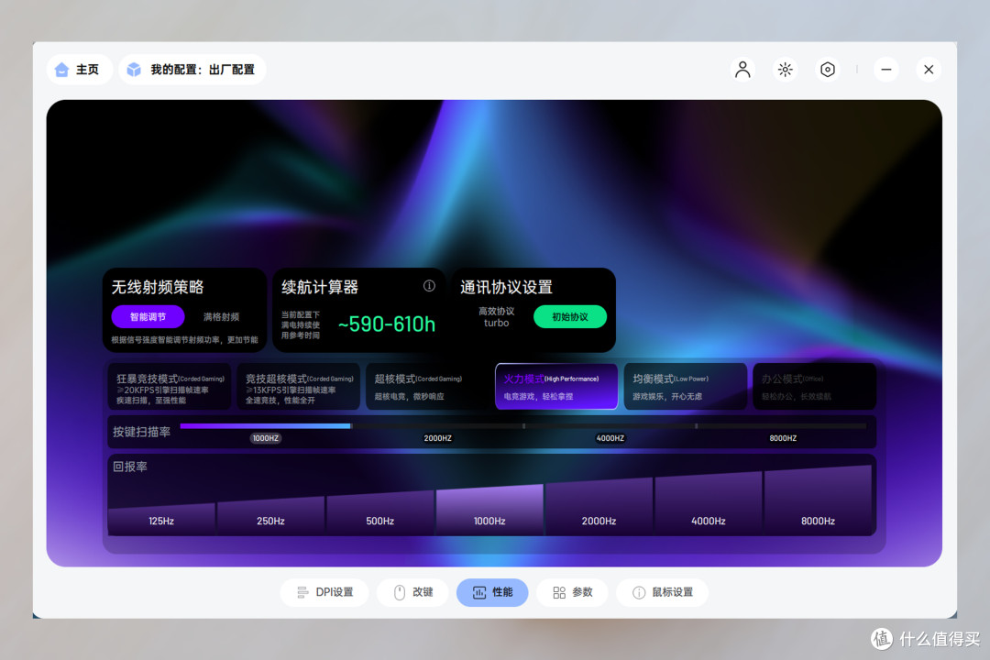
Task: Set polling rate to 4000Hz bar
Action: pyautogui.click(x=708, y=504)
